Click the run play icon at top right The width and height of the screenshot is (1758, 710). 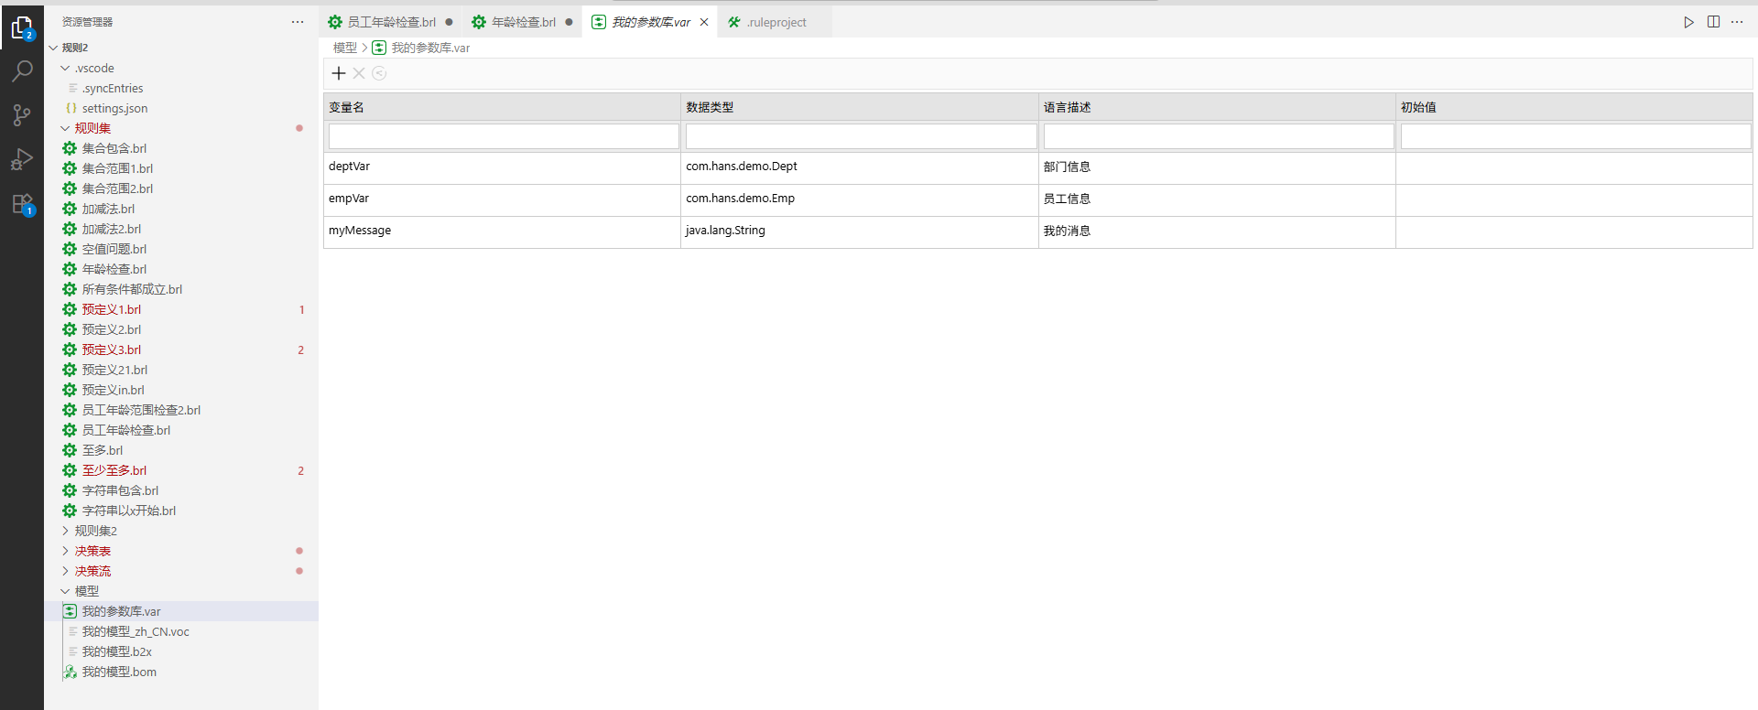pos(1688,22)
